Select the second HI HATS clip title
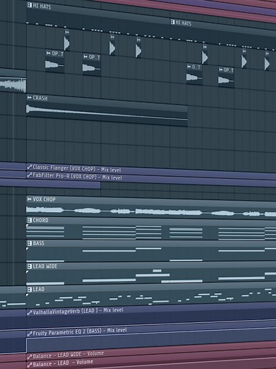The image size is (276, 369). coord(184,23)
